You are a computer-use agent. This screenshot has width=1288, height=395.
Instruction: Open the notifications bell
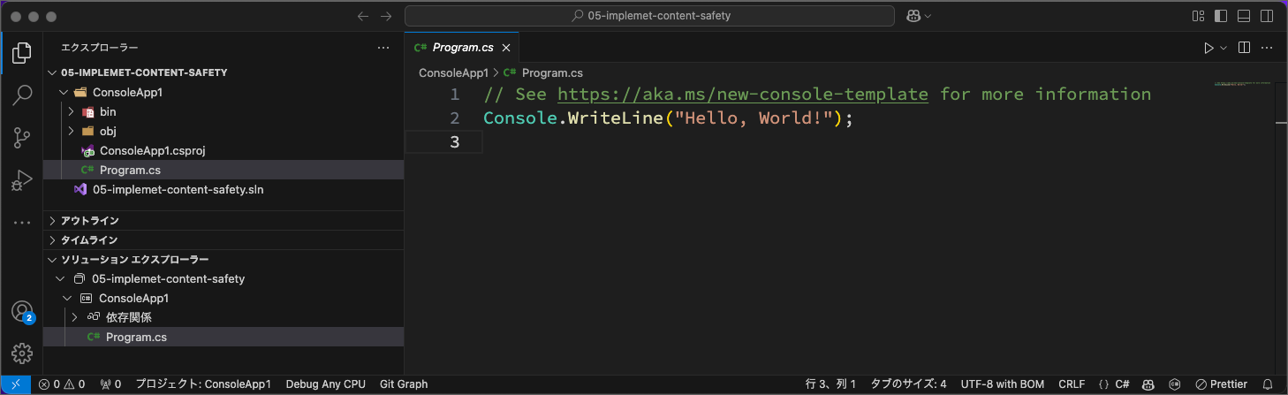(1268, 384)
